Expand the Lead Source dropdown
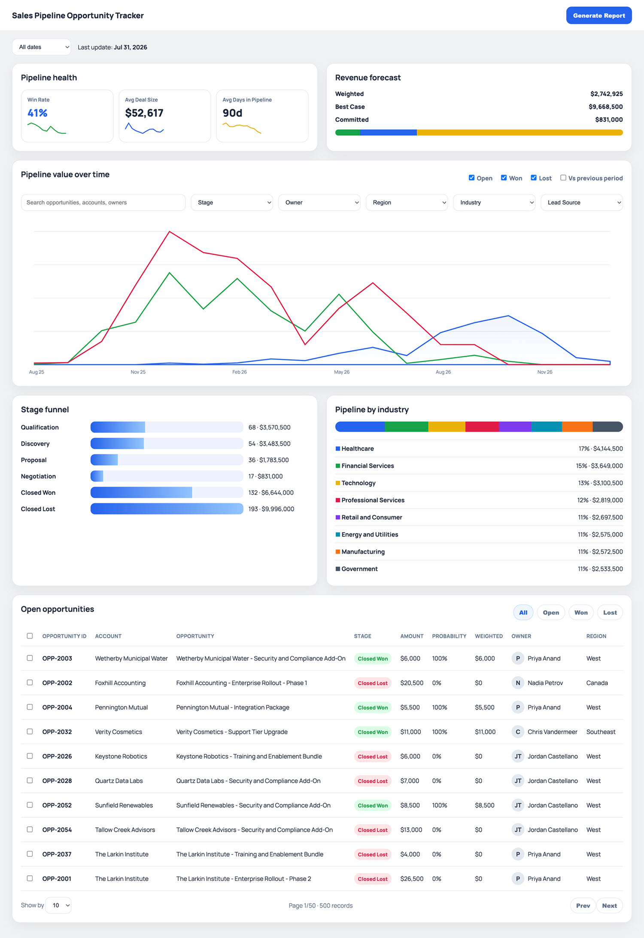This screenshot has width=644, height=938. [582, 203]
